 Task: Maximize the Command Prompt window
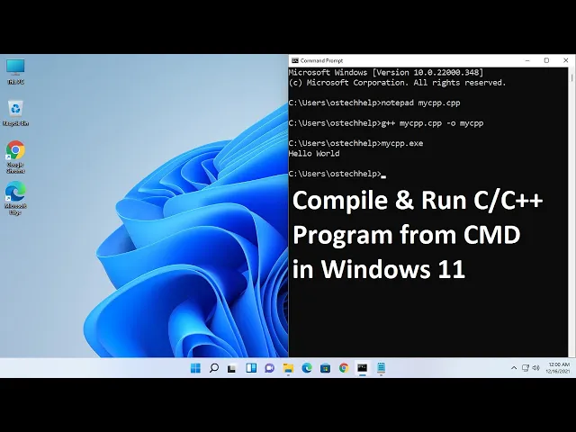pos(546,60)
